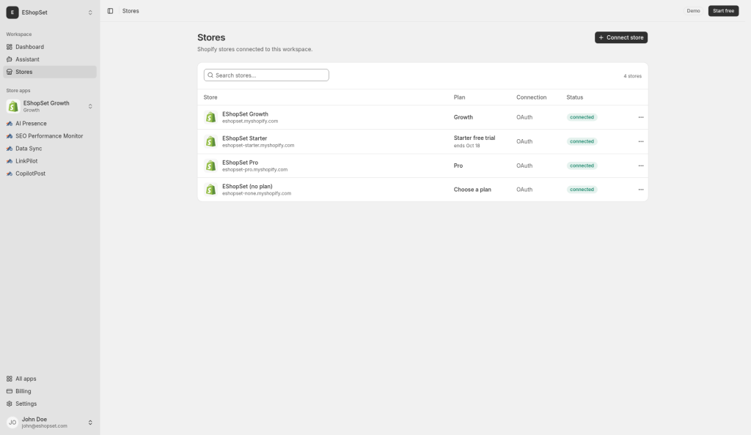751x435 pixels.
Task: Click the search magnifier icon
Action: [x=210, y=75]
